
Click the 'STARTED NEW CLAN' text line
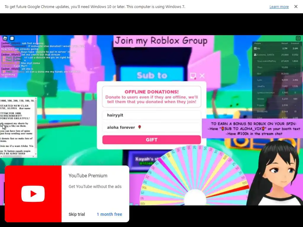(x=14, y=106)
